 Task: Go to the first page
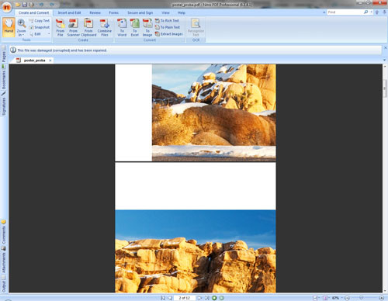coord(163,298)
